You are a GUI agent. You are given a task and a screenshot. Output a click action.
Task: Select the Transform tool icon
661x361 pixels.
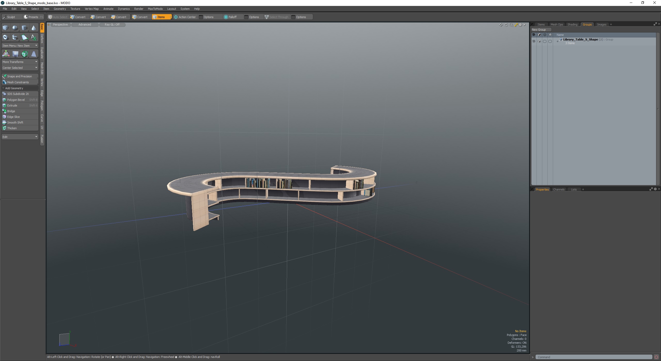6,54
